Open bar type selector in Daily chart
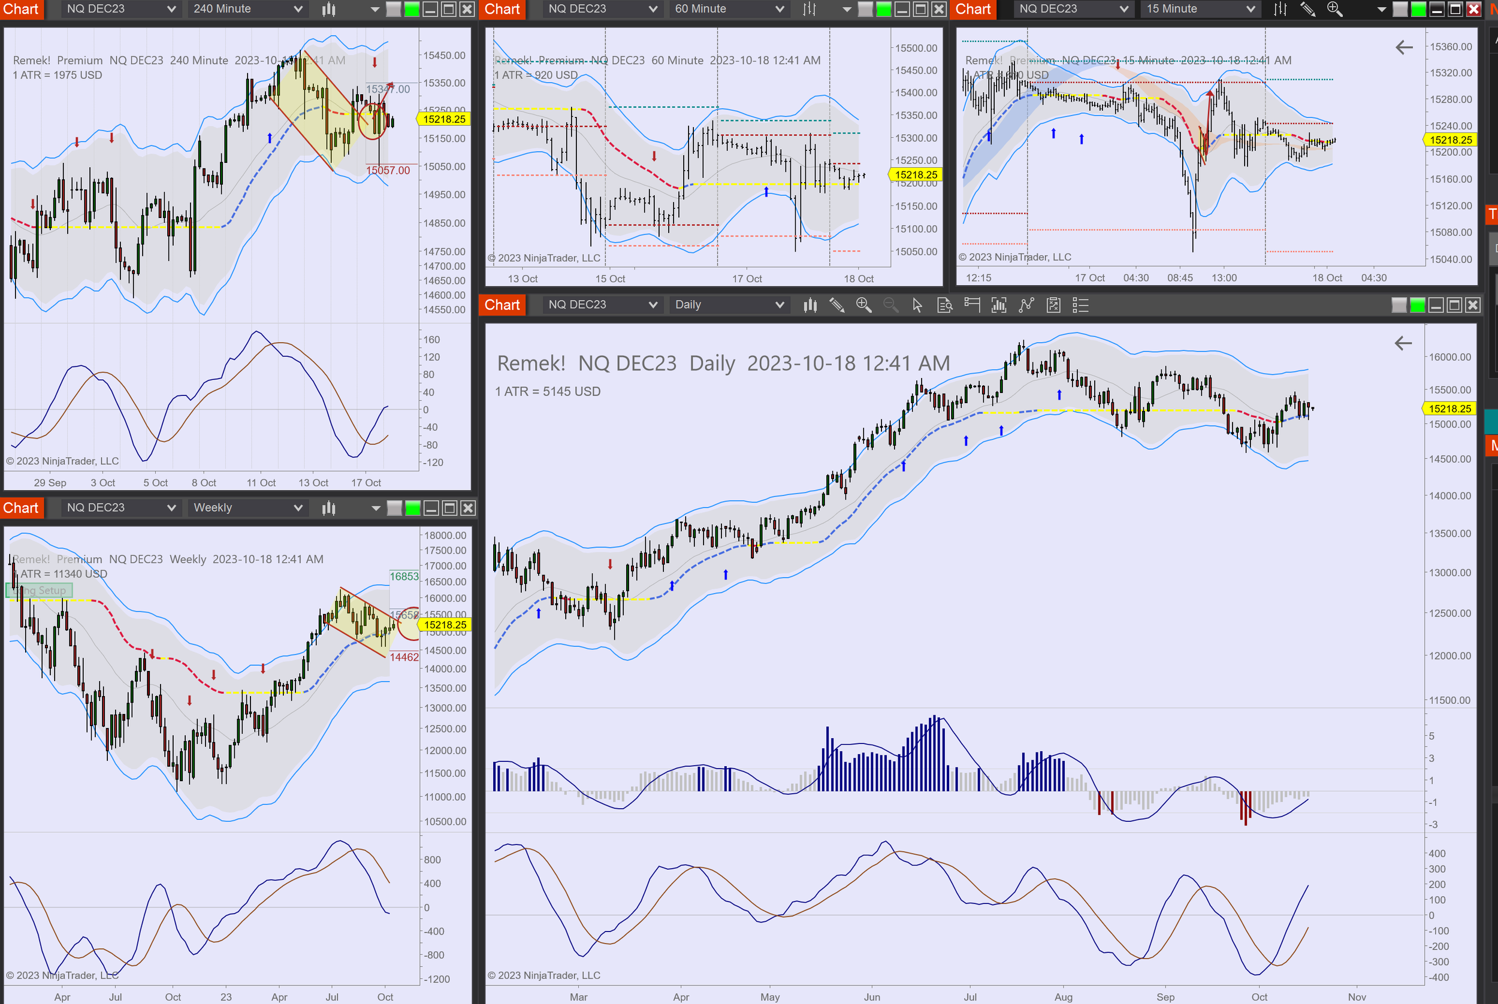This screenshot has width=1498, height=1004. (810, 306)
